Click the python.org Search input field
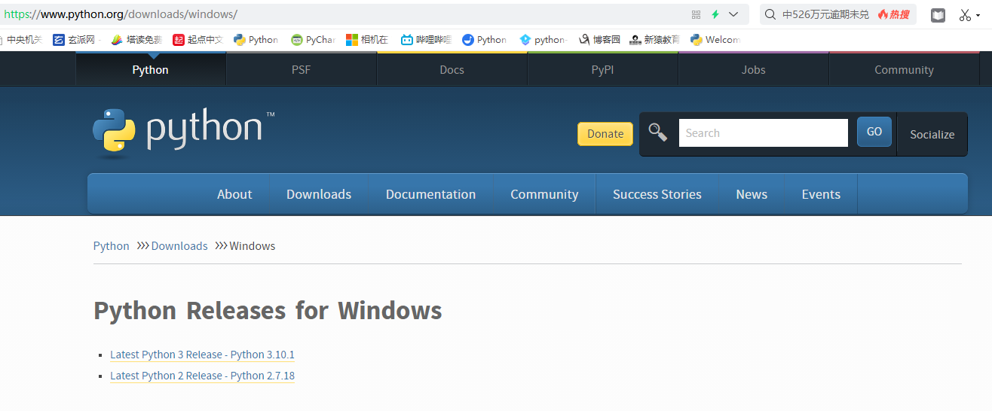This screenshot has height=411, width=992. point(763,132)
